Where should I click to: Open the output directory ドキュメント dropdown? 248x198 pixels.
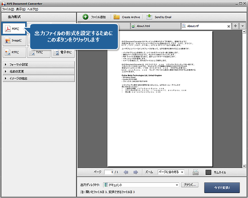point(141,185)
